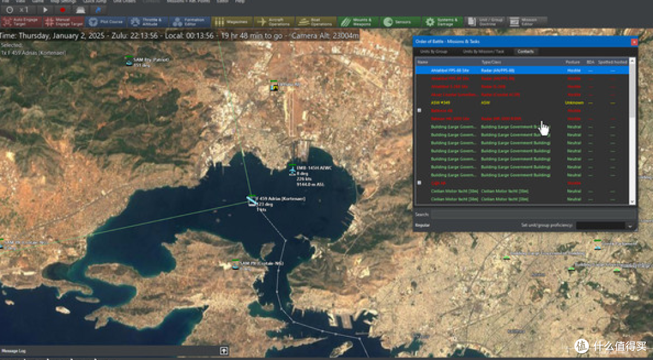Screen dimensions: 653x360
Task: Click the grey ship silhouette toolbar icon
Action: 80,10
